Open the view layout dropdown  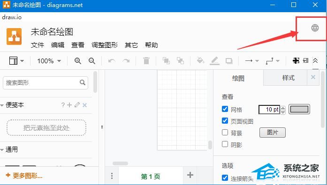pos(16,61)
